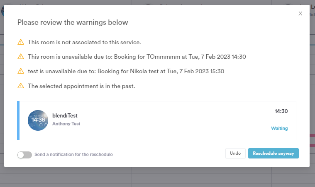Screen dimensions: 315x187
Task: Click the Anthony Test client name
Action: [x=66, y=124]
